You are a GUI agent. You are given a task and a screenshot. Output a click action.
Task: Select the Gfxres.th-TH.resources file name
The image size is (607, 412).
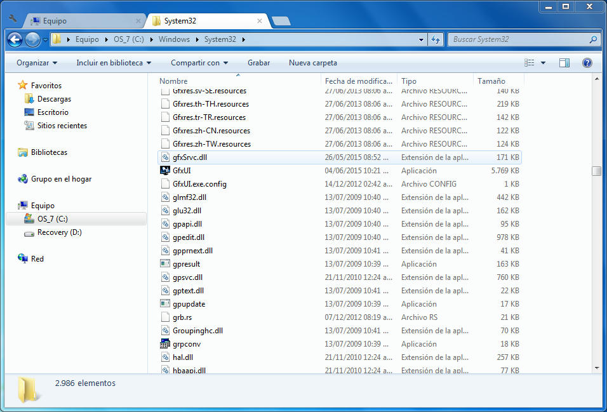(x=211, y=103)
